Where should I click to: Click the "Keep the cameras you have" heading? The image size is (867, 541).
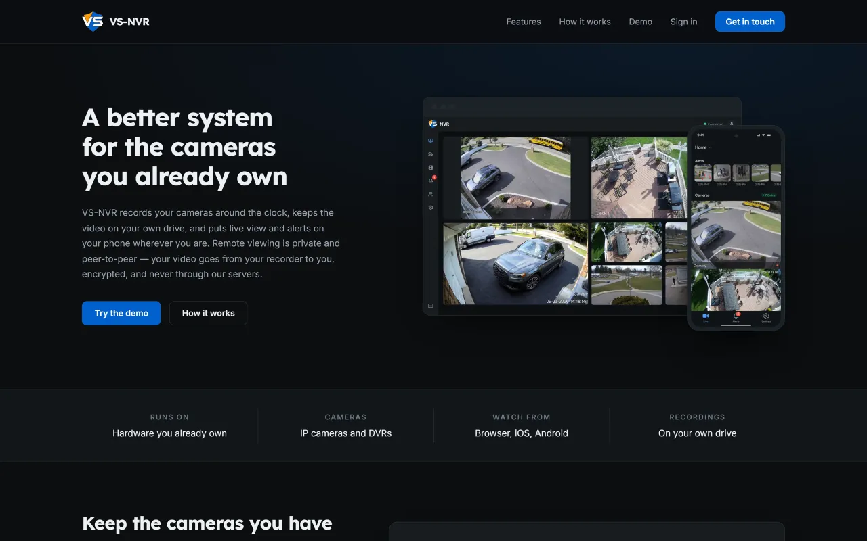(x=207, y=523)
